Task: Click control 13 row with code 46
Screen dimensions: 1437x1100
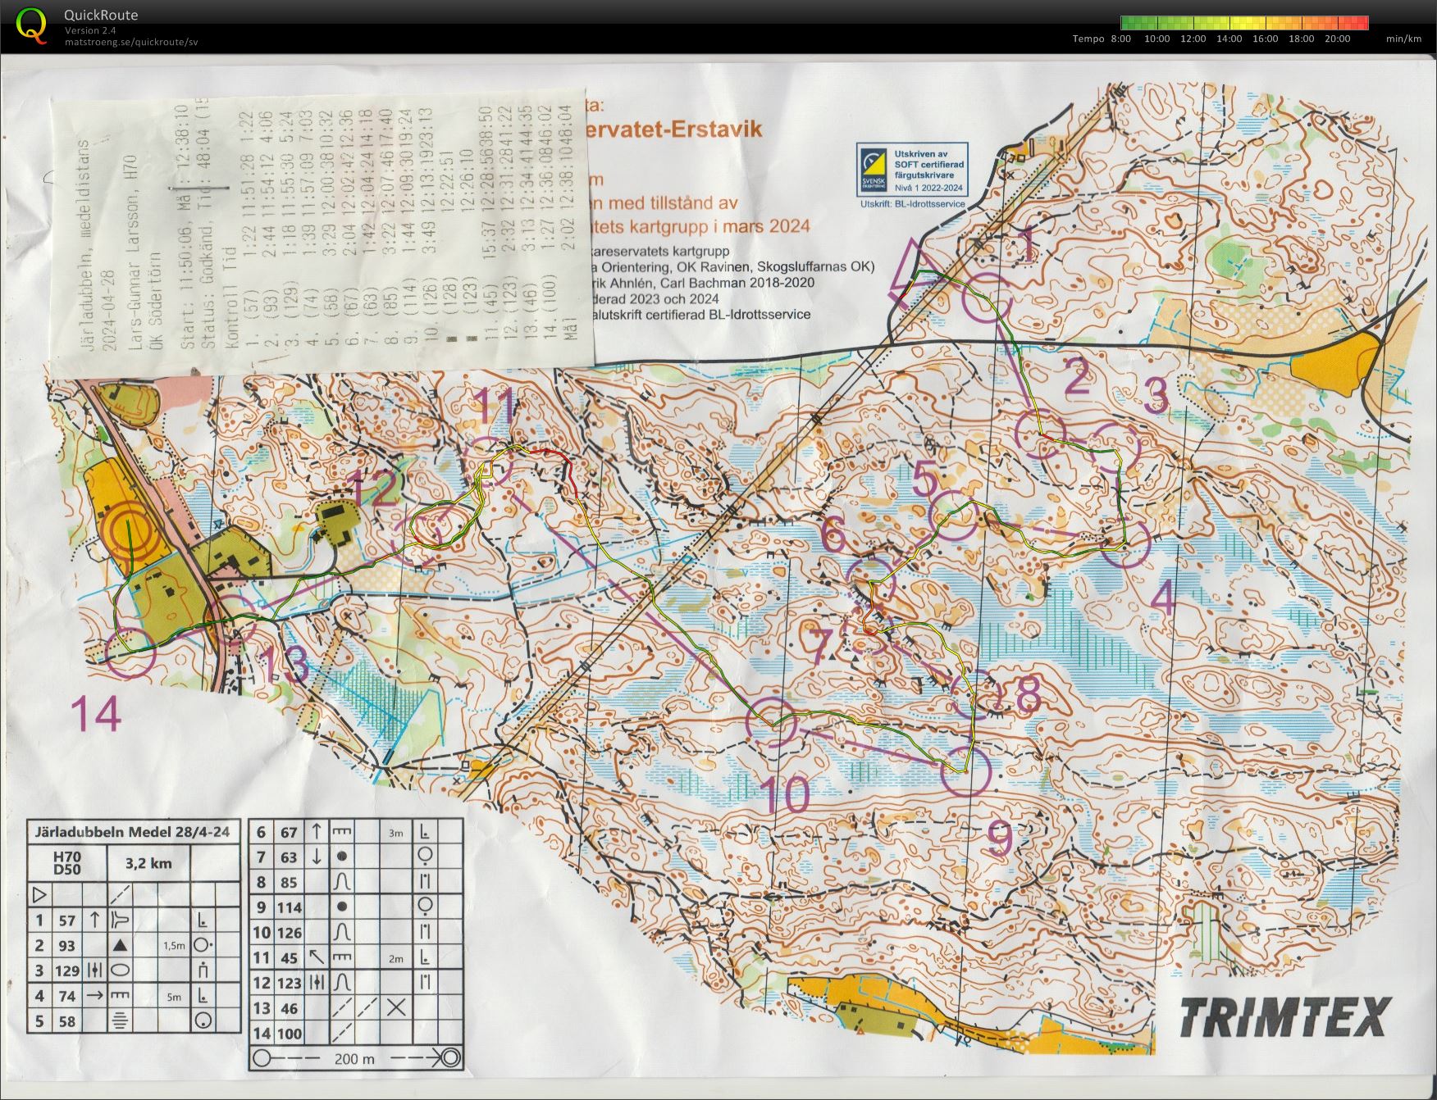Action: (x=356, y=1008)
